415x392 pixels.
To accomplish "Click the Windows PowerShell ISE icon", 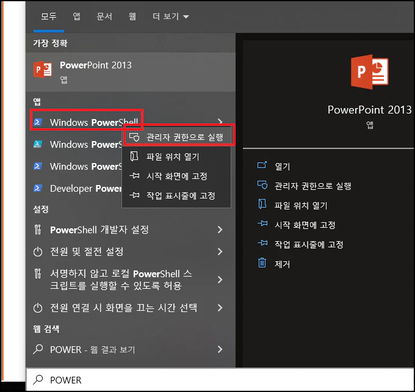I will [38, 144].
